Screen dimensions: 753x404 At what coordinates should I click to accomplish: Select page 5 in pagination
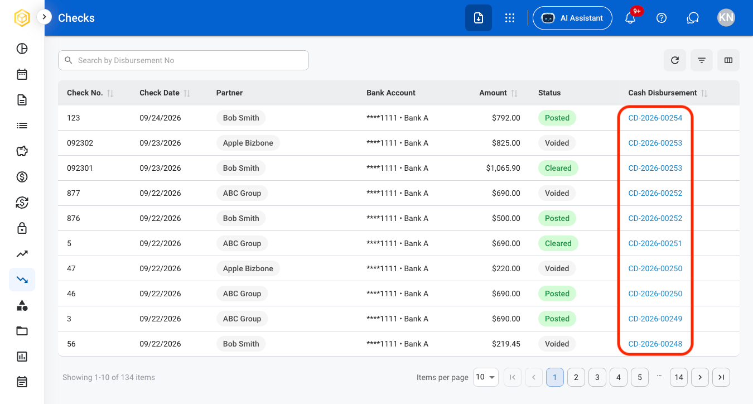(640, 377)
